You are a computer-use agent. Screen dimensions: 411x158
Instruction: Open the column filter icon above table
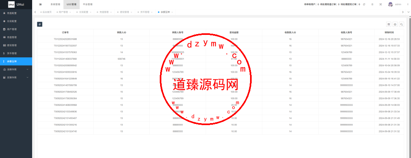pyautogui.click(x=389, y=24)
